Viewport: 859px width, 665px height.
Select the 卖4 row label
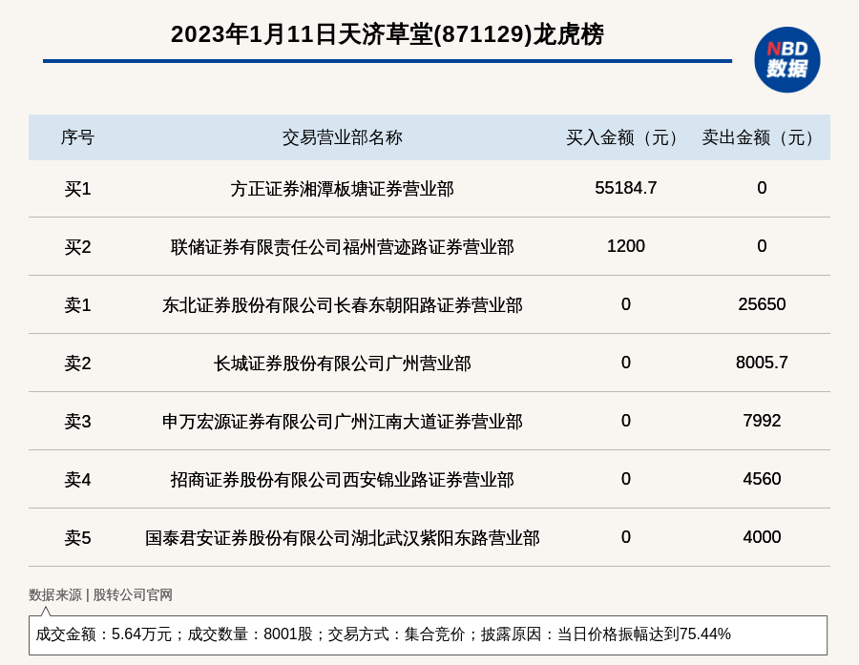pyautogui.click(x=77, y=480)
